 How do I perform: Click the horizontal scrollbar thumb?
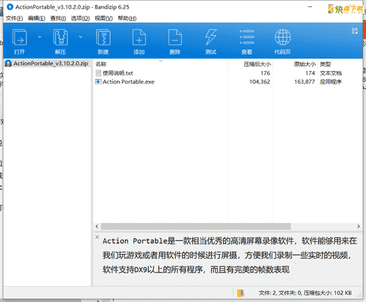click(196, 226)
